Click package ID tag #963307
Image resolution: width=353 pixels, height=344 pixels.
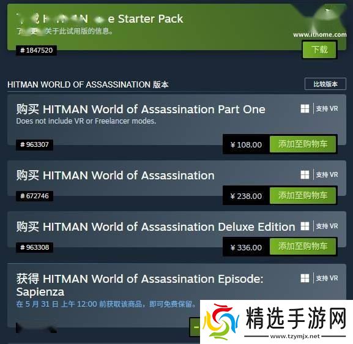click(x=34, y=144)
